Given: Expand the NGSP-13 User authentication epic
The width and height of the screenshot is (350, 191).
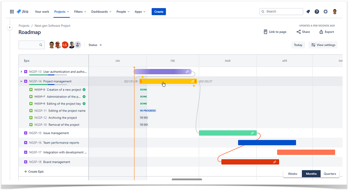Looking at the screenshot, I should 21,71.
